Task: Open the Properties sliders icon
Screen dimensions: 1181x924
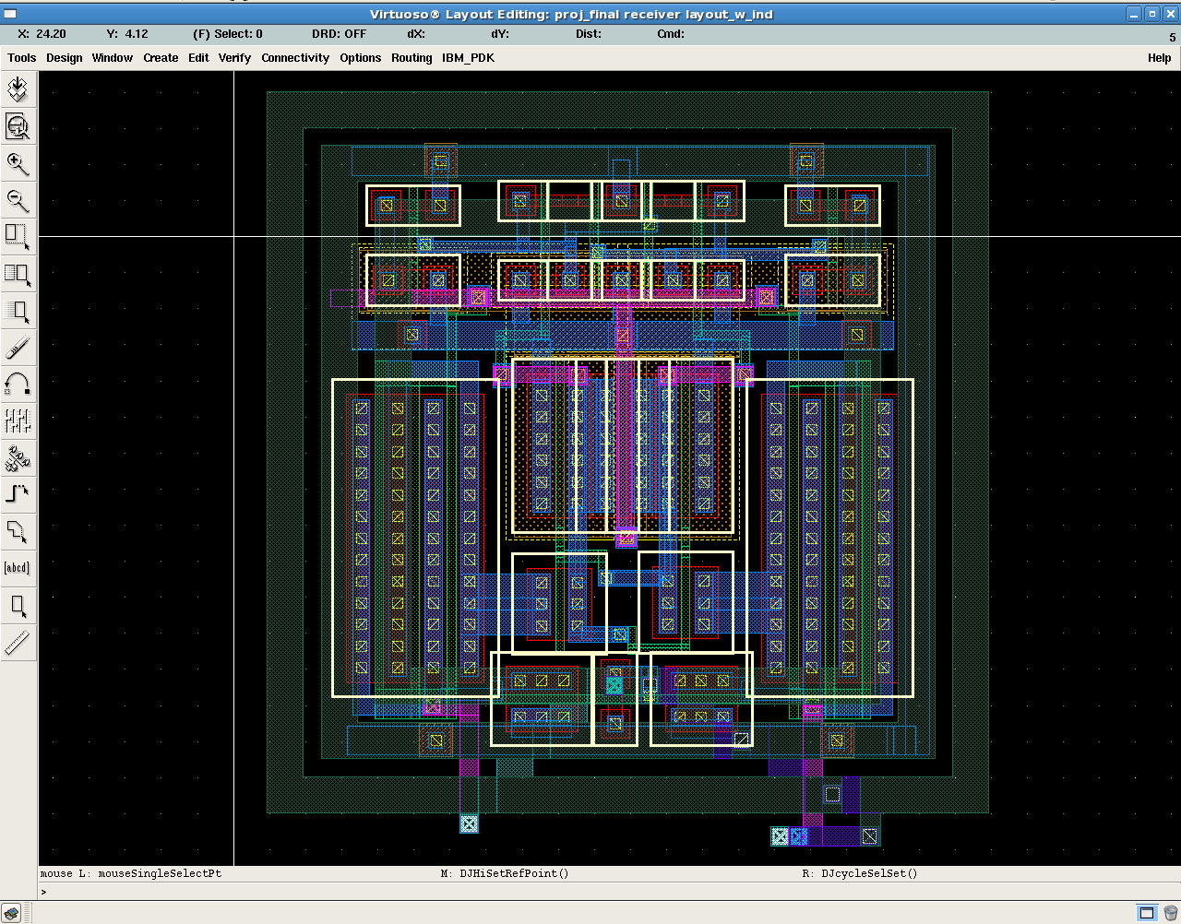Action: point(18,421)
